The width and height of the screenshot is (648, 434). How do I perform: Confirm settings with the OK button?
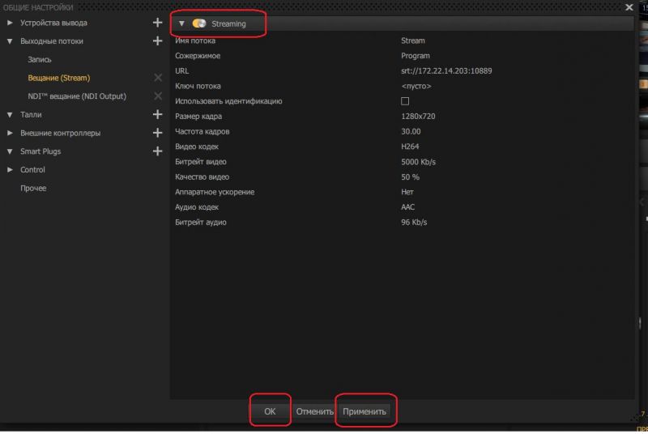(x=270, y=411)
